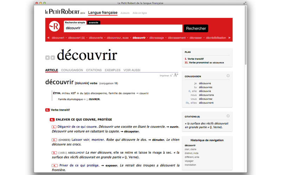Click the J. Verne citation in sidebar
281x175 pixels.
207,125
